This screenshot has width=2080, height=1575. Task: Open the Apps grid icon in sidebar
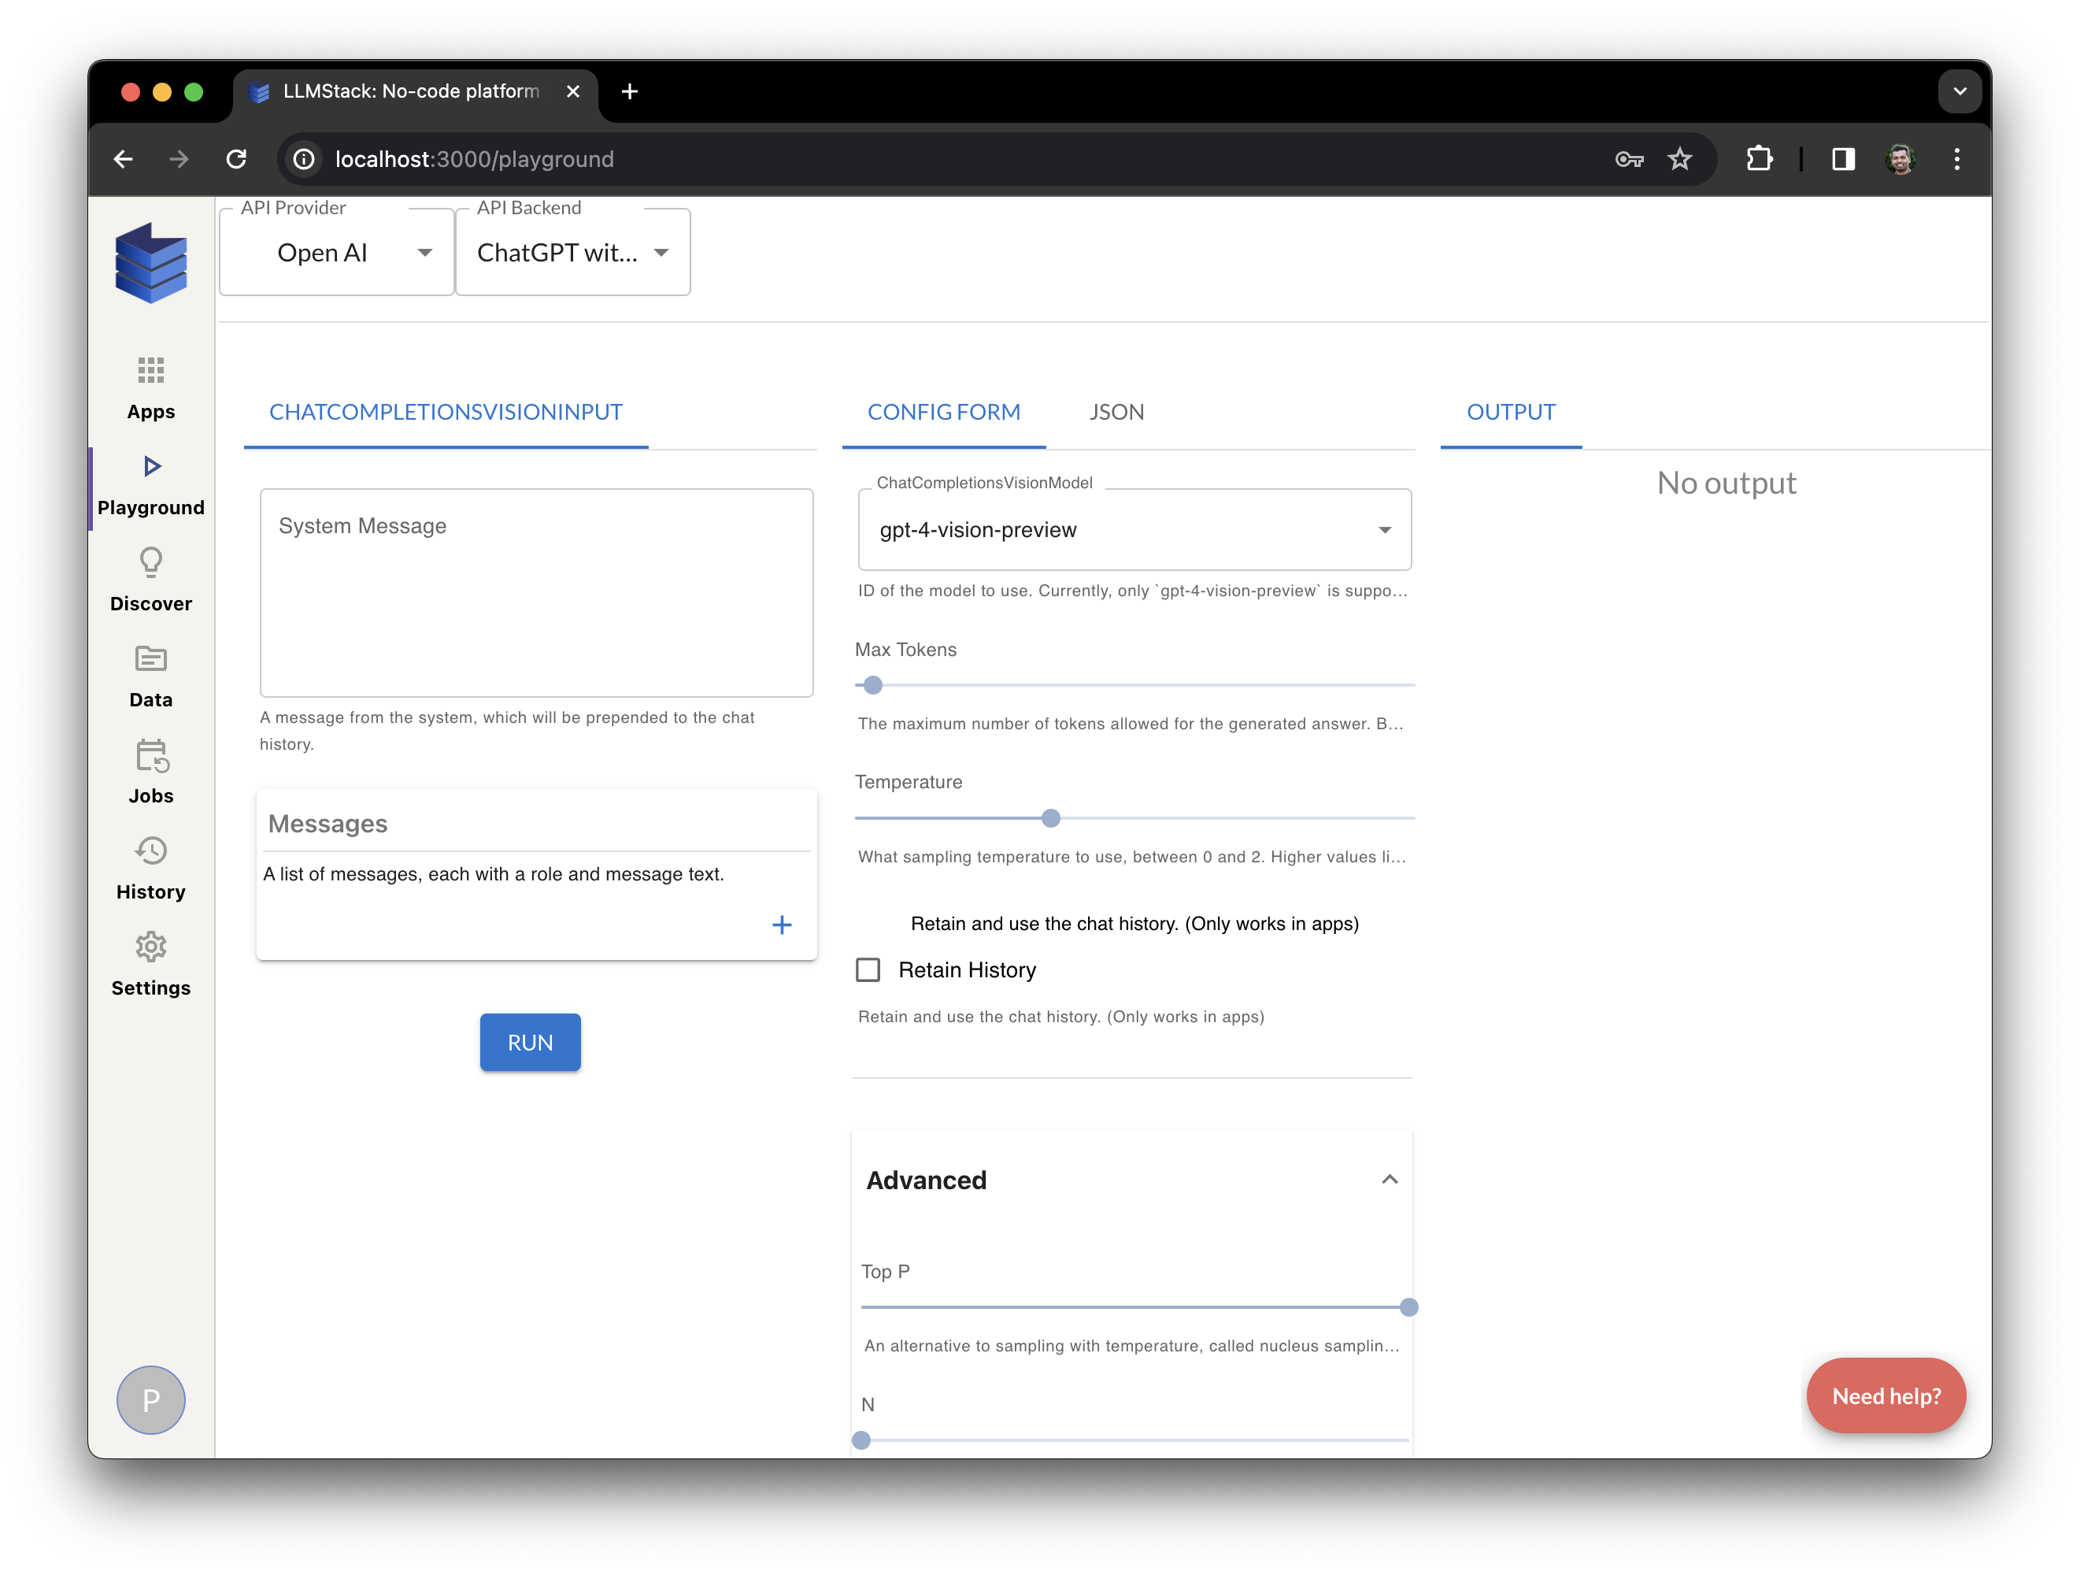(150, 371)
